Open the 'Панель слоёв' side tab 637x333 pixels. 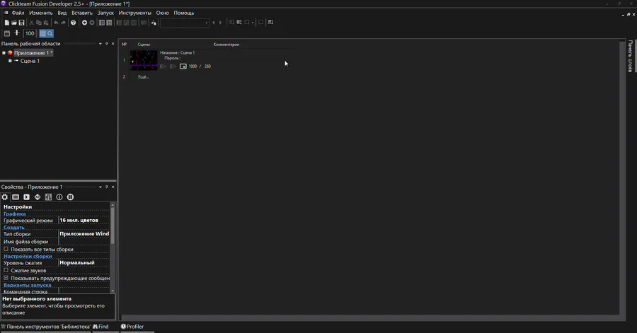coord(630,56)
